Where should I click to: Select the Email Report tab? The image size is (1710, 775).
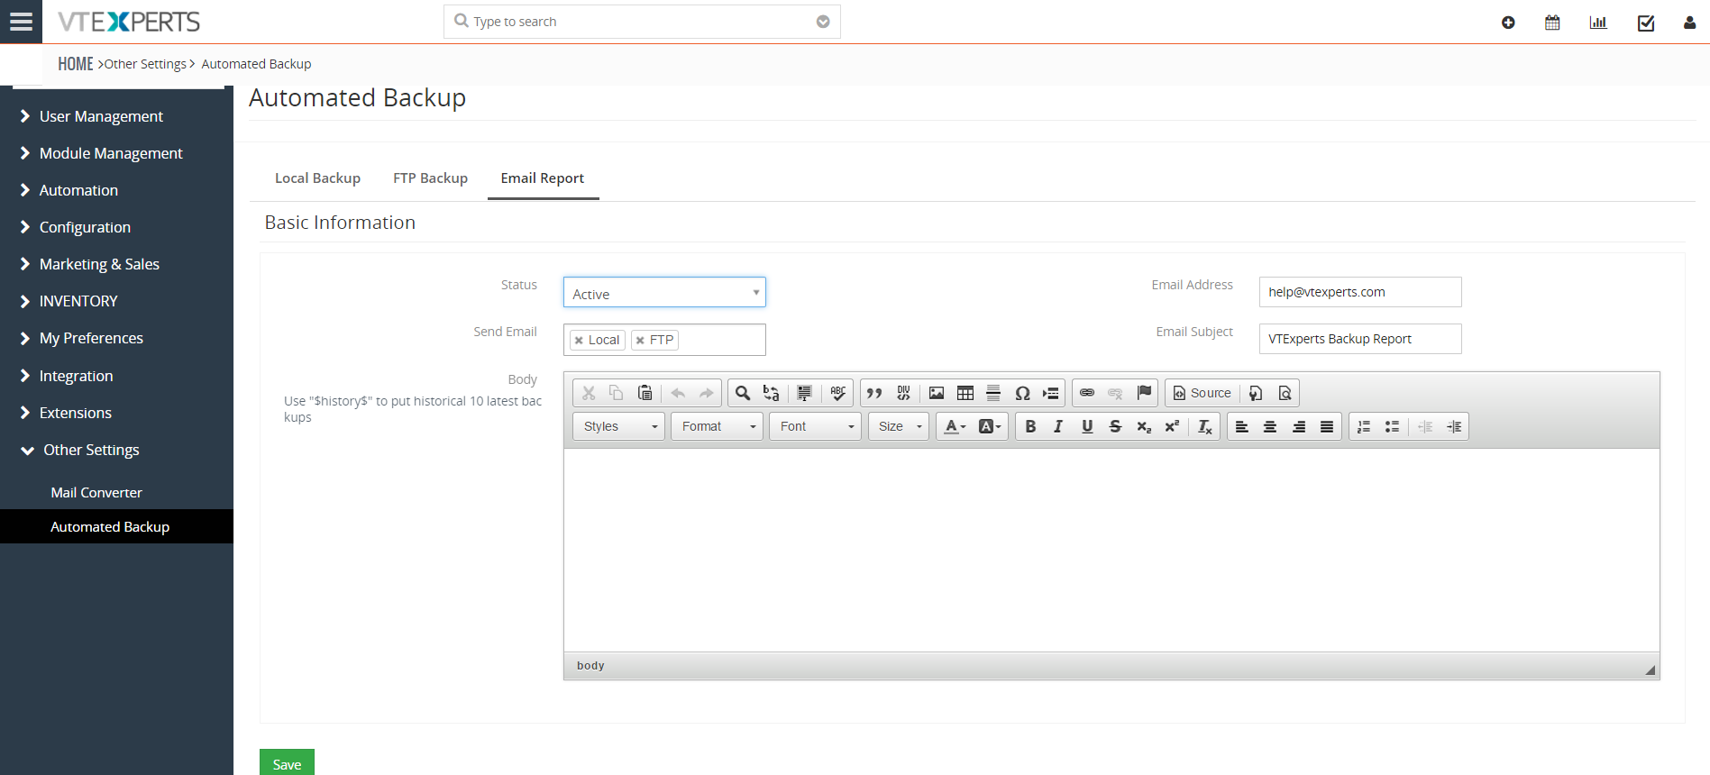[543, 178]
